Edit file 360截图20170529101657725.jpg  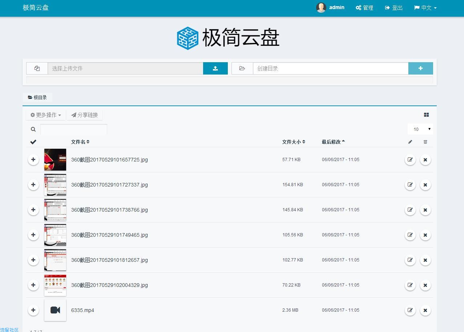tap(410, 160)
